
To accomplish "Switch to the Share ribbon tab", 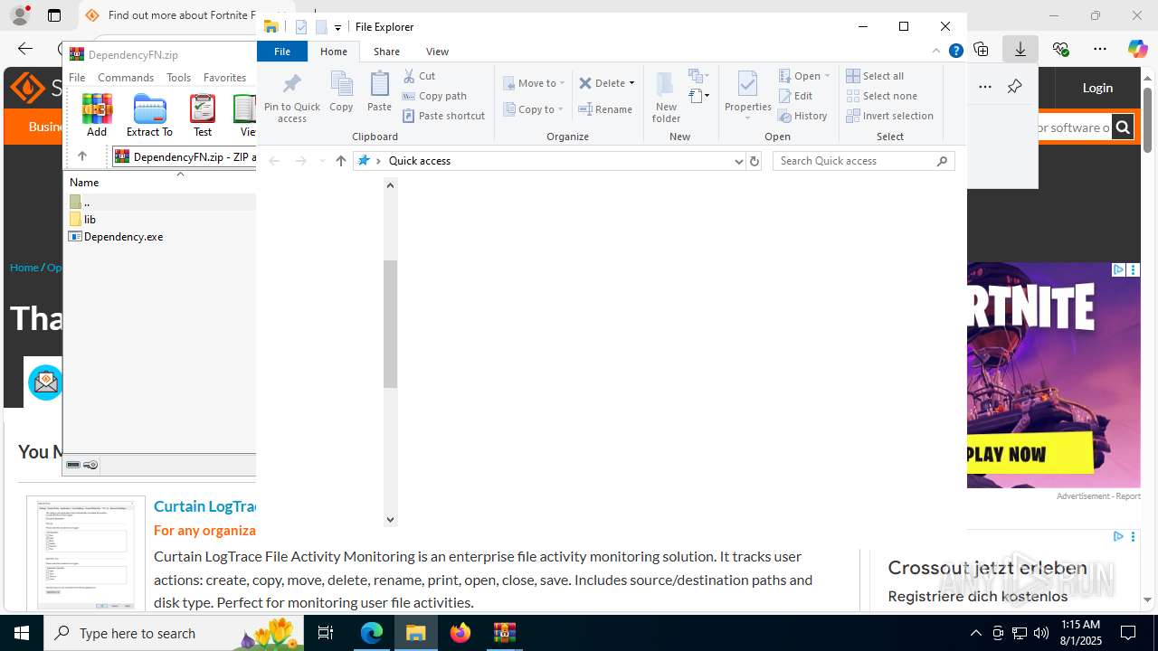I will click(386, 52).
